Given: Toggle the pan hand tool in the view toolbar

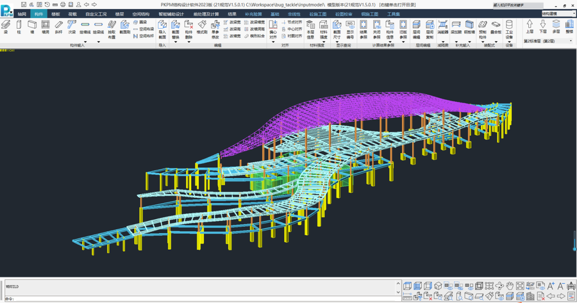Looking at the screenshot, I should coord(510,286).
